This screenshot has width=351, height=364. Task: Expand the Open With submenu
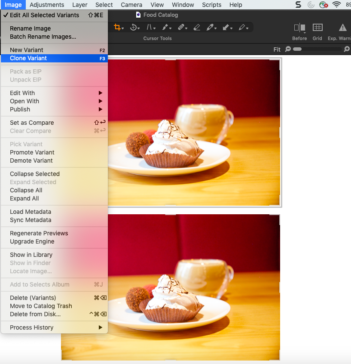point(54,101)
